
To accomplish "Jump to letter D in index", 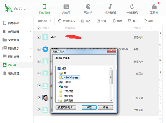I will tap(160, 45).
